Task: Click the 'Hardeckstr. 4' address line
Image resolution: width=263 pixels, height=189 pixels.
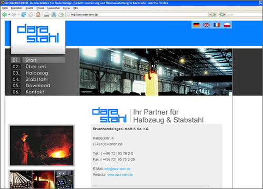Action: [103, 138]
